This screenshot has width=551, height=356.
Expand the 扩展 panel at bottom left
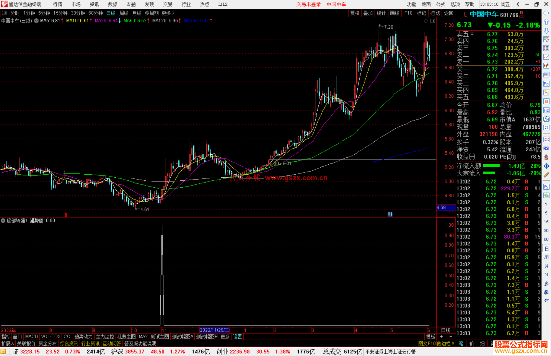[x=7, y=343]
